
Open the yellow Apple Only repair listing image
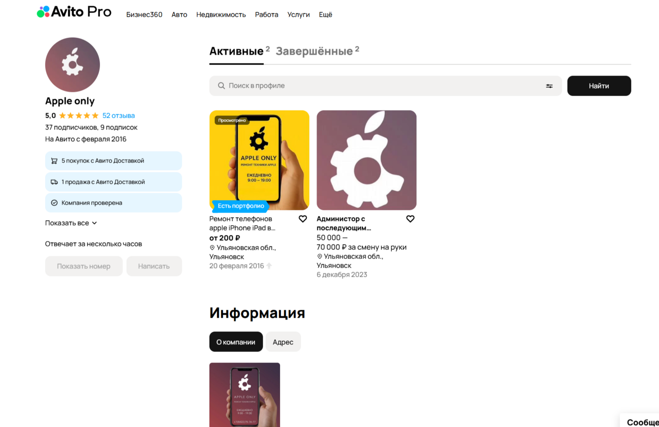point(259,160)
